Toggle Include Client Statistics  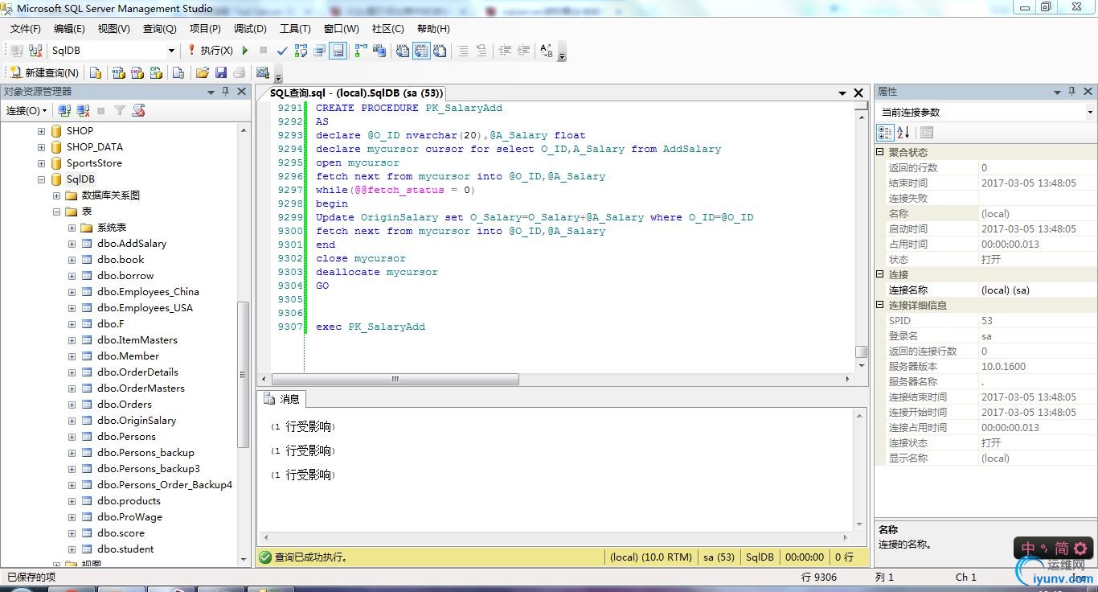pyautogui.click(x=378, y=50)
